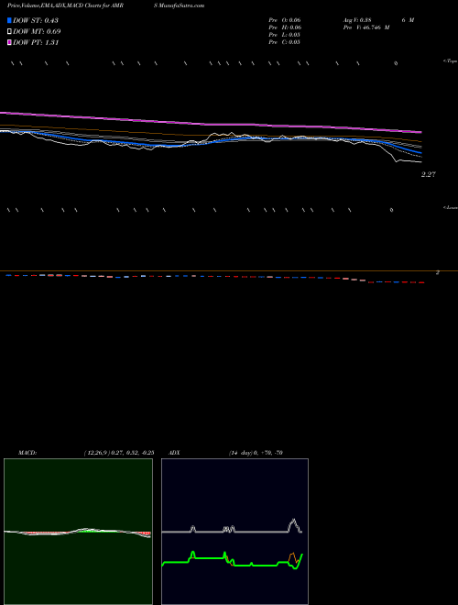
Task: Click the MunafaSutra.com site name
Action: [181, 5]
